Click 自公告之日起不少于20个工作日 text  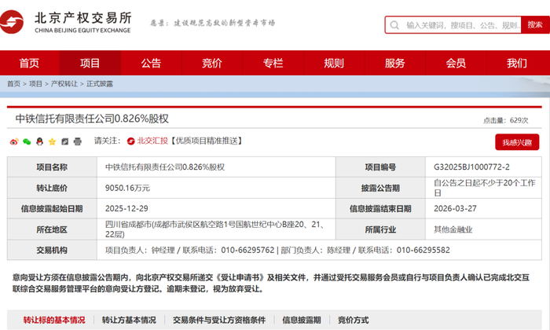click(485, 188)
